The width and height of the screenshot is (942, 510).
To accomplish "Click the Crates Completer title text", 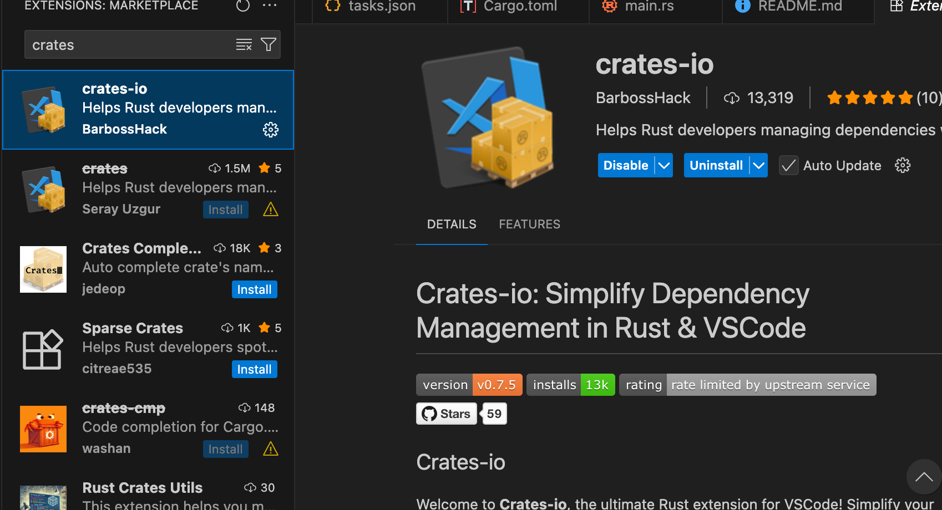I will pyautogui.click(x=141, y=248).
